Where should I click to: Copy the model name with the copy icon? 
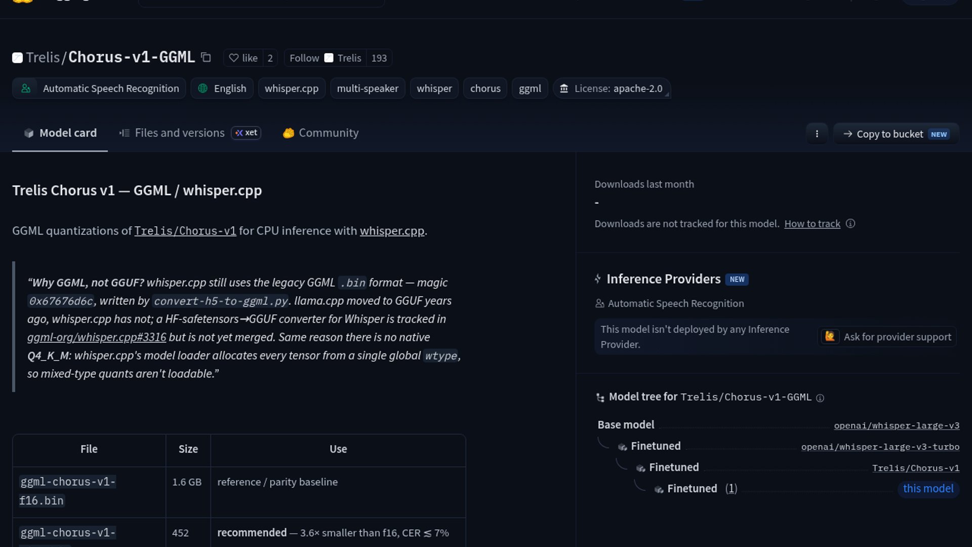206,57
